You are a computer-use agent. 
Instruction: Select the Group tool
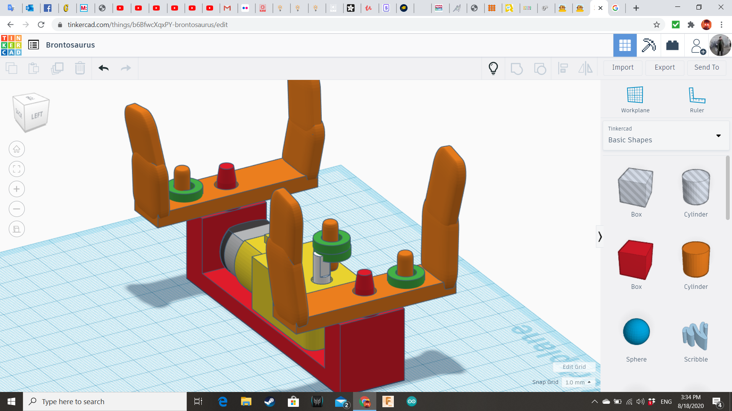click(x=517, y=68)
